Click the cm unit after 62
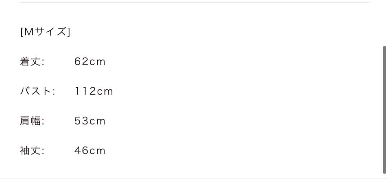 tap(97, 62)
